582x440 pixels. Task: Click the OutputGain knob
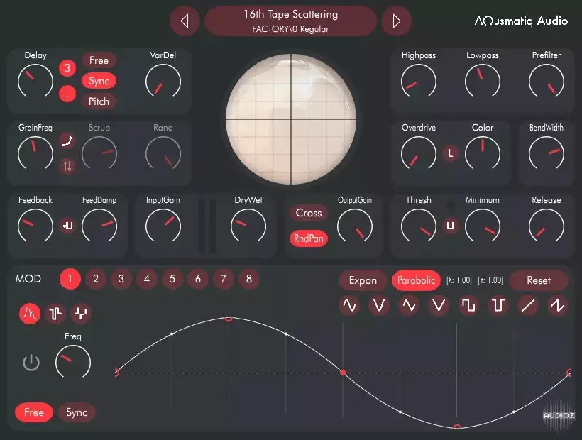355,226
